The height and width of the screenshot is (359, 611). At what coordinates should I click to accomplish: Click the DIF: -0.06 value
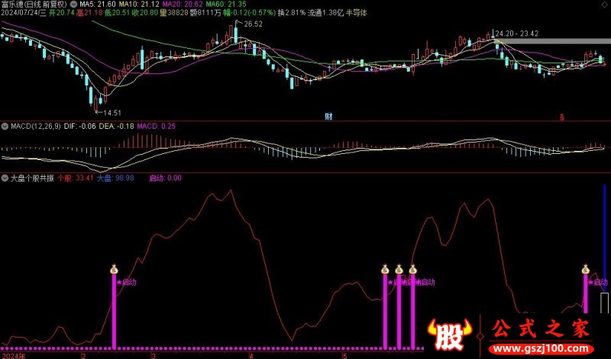coord(79,127)
